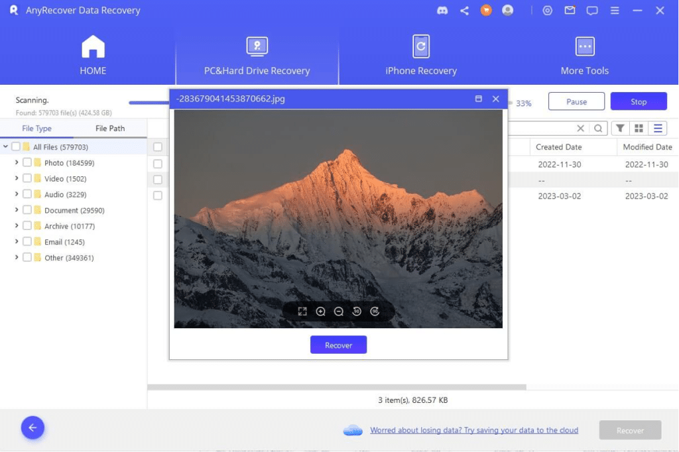Open the share options from the title bar

click(463, 11)
